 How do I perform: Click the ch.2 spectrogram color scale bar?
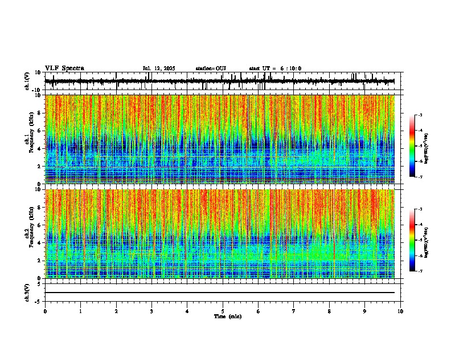(x=412, y=240)
